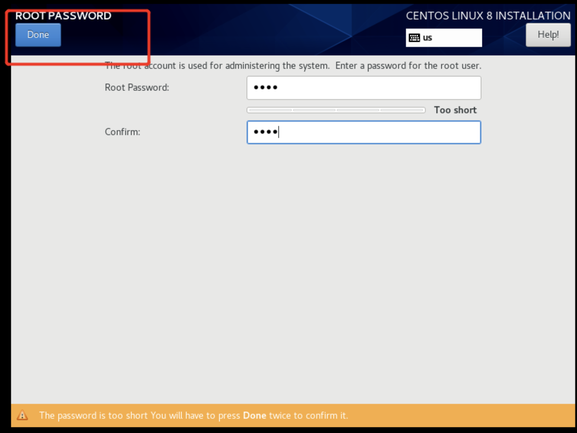Screen dimensions: 577x433
Task: Click the ROOT PASSWORD heading
Action: [63, 16]
